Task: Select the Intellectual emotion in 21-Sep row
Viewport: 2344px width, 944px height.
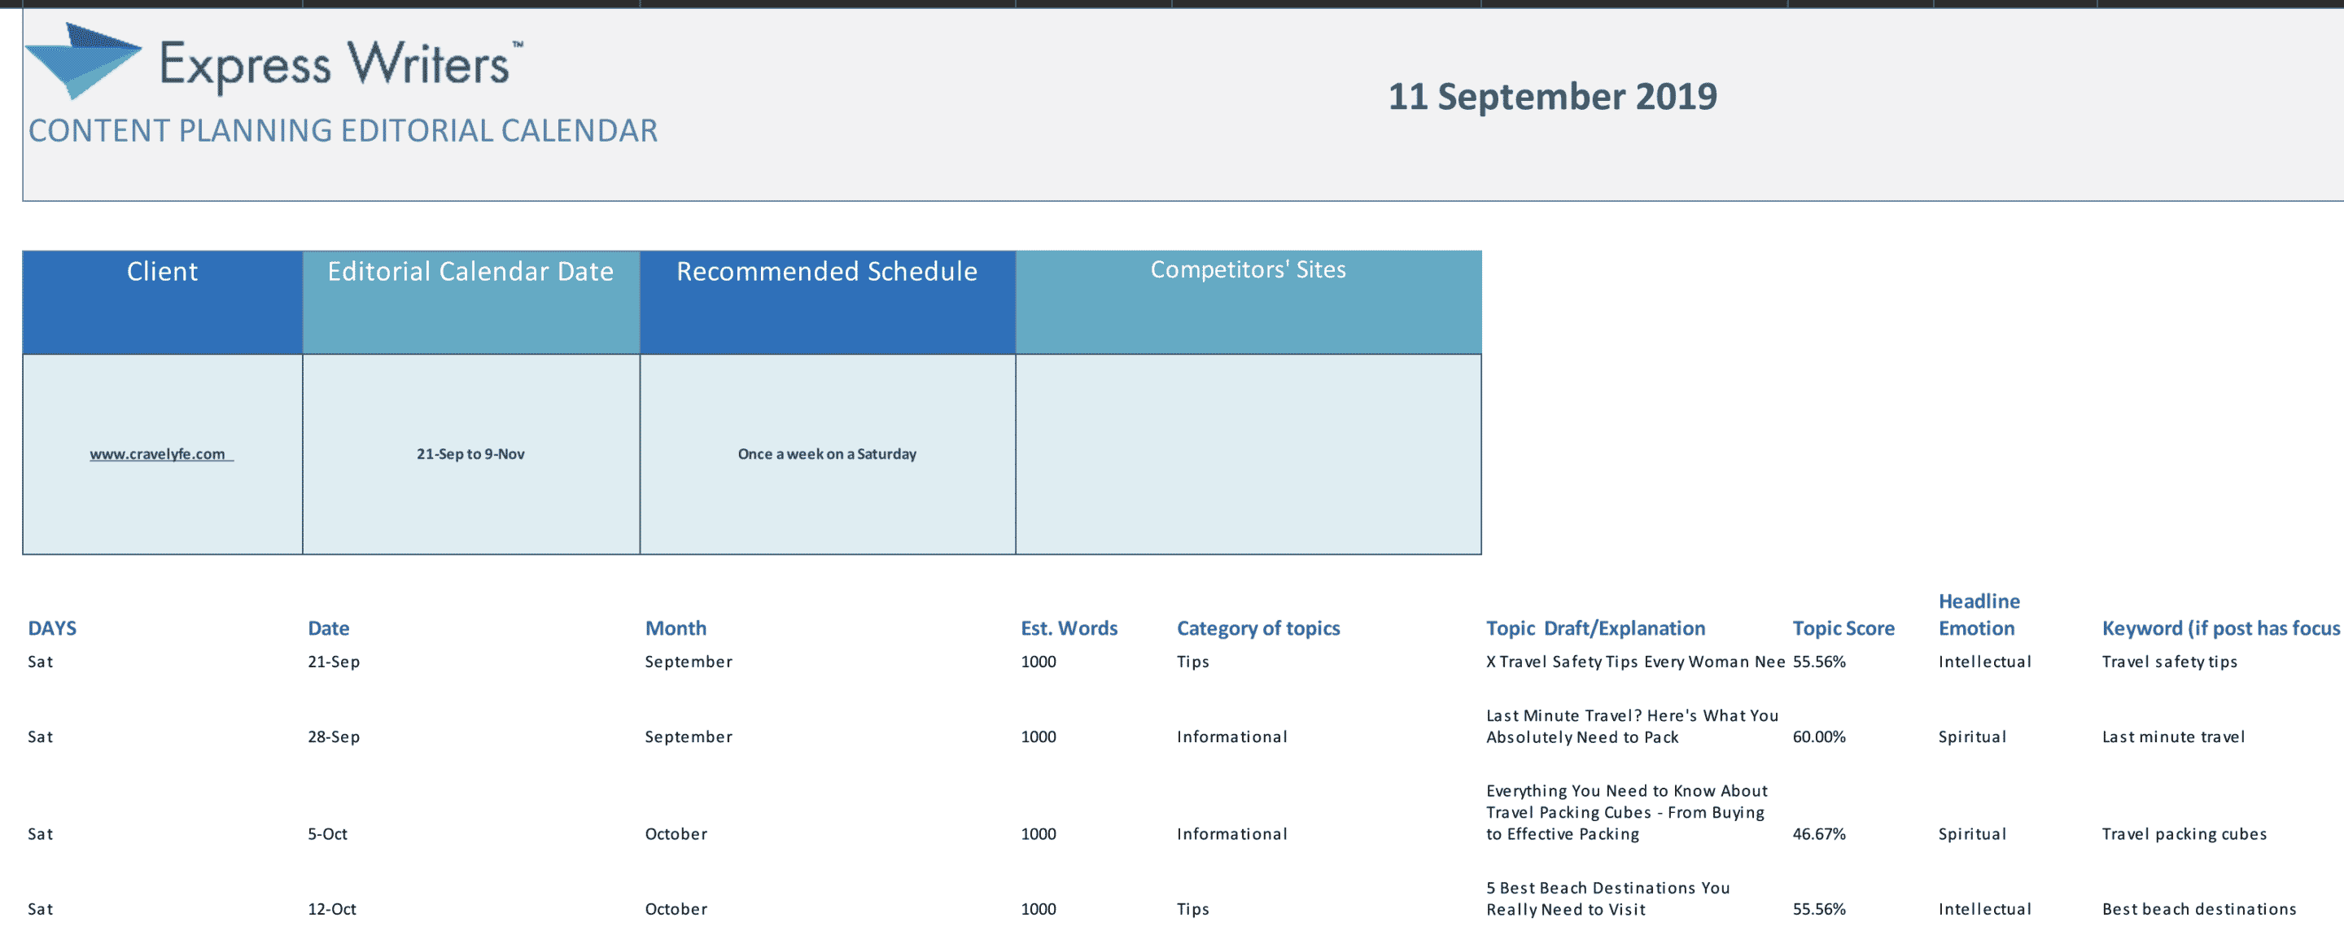Action: 1984,662
